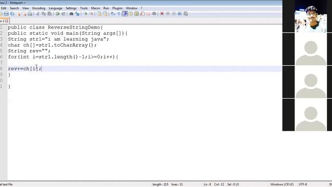332x187 pixels.
Task: Open the Language menu
Action: [56, 8]
